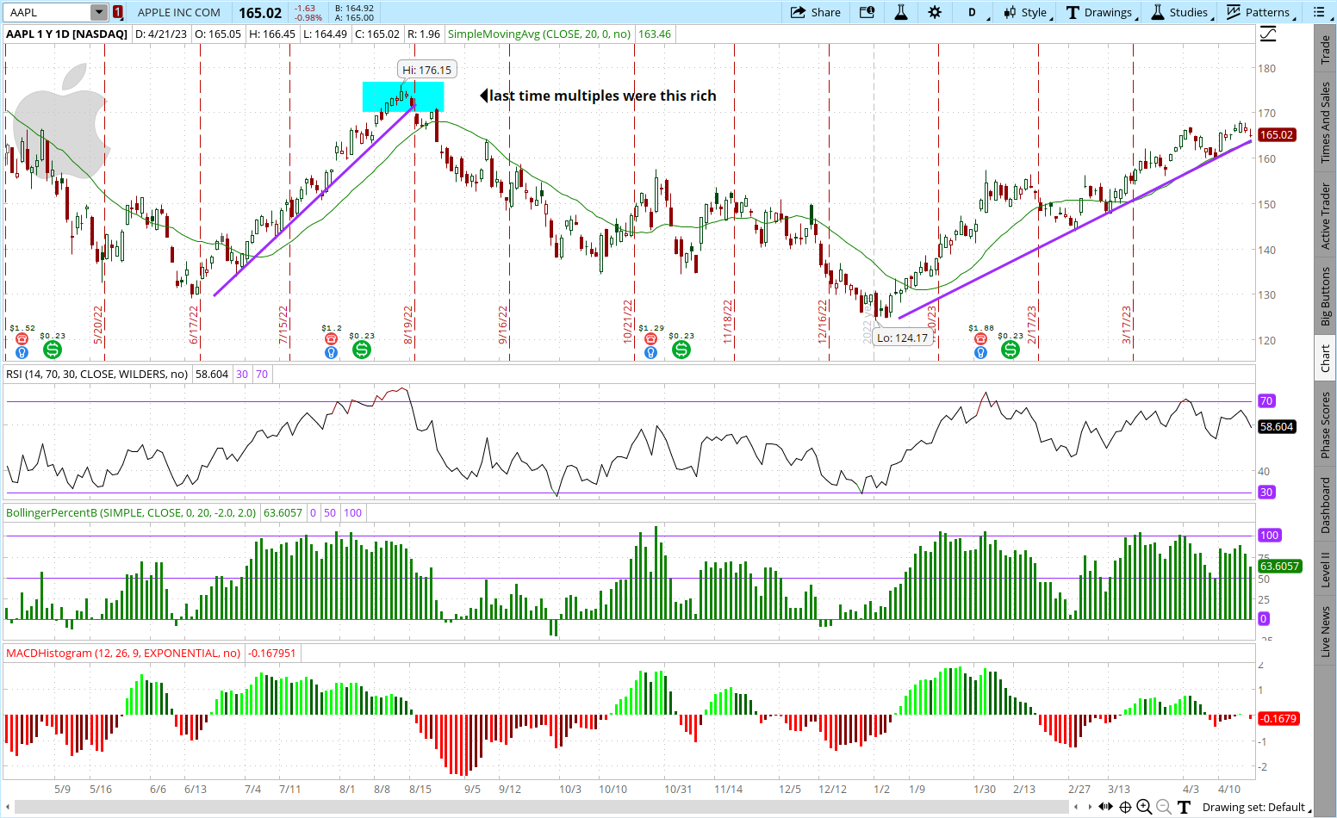Screen dimensions: 1337x818
Task: Open the Times And Sales side tab
Action: pos(1326,122)
